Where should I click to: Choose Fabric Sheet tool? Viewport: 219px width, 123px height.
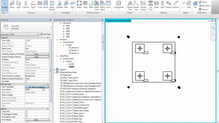(103, 6)
